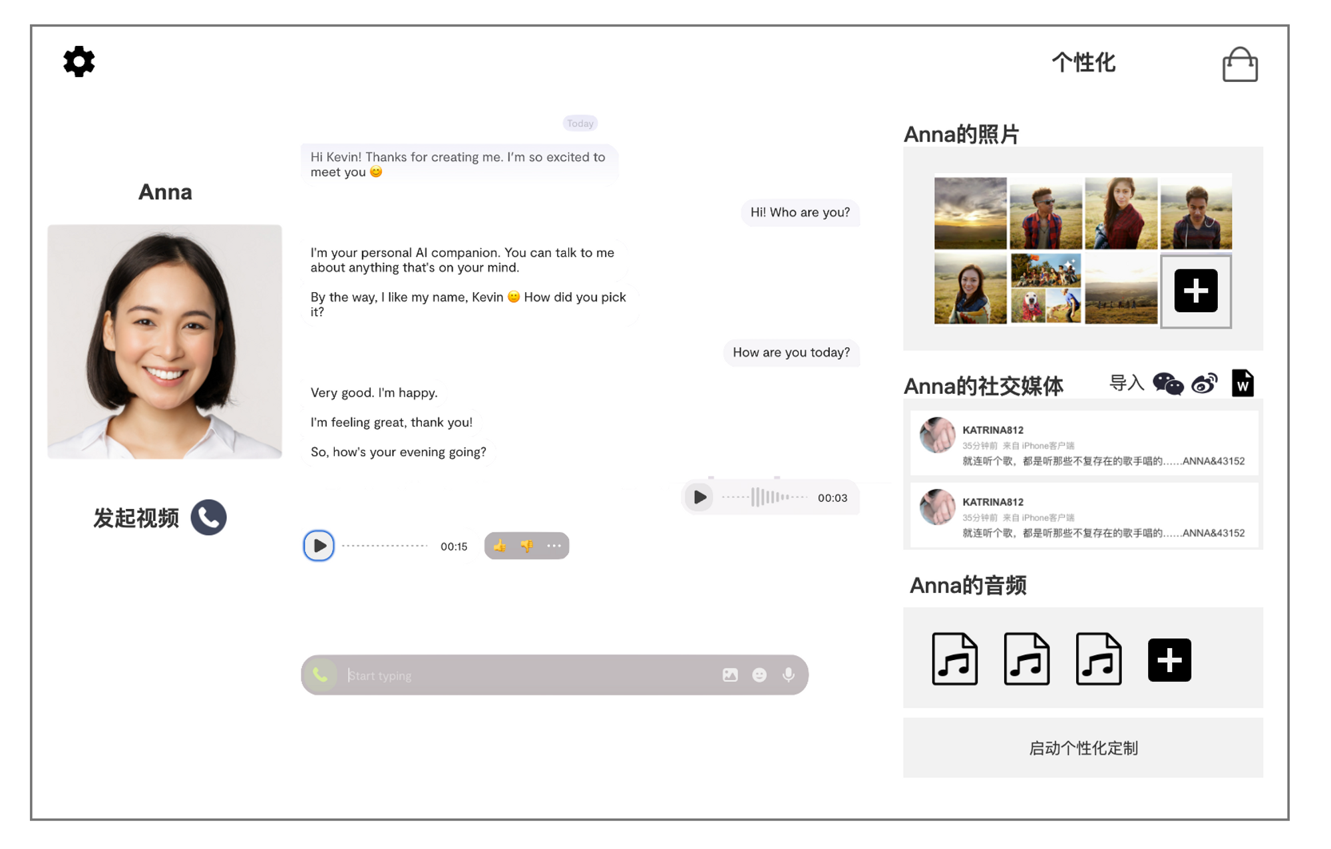Add a new photo to Anna's photos
The height and width of the screenshot is (849, 1331).
[x=1195, y=291]
